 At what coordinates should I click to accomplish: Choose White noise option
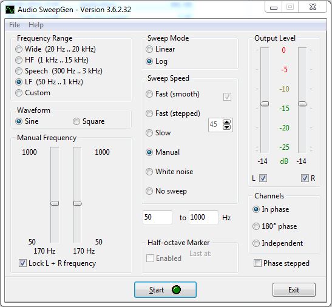(169, 172)
